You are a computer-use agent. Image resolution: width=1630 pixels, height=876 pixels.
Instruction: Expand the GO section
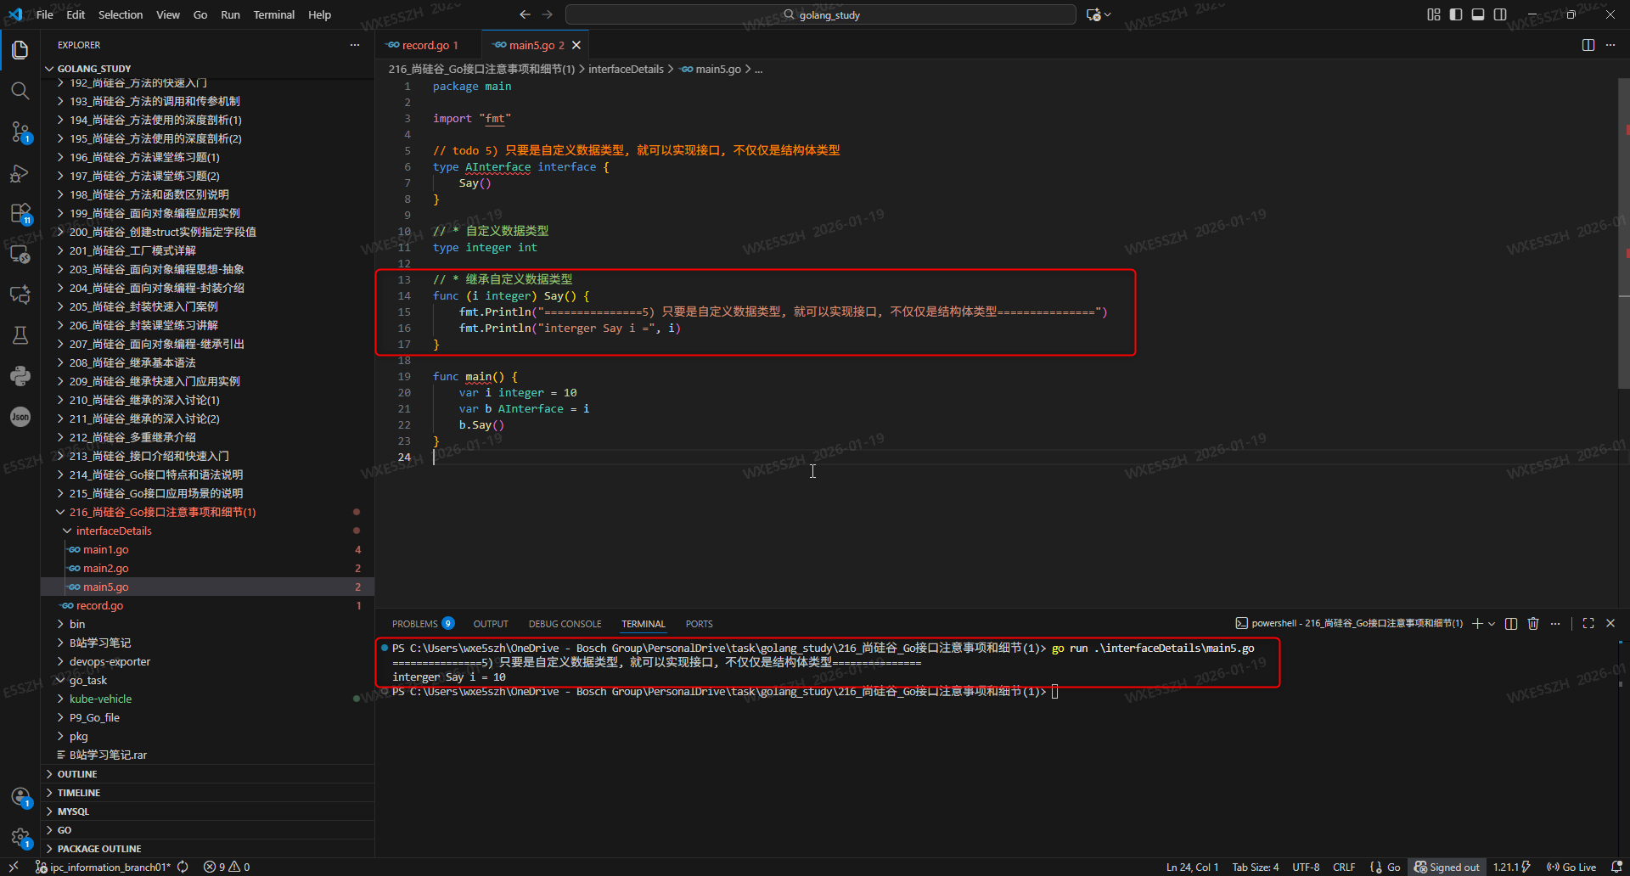tap(207, 830)
